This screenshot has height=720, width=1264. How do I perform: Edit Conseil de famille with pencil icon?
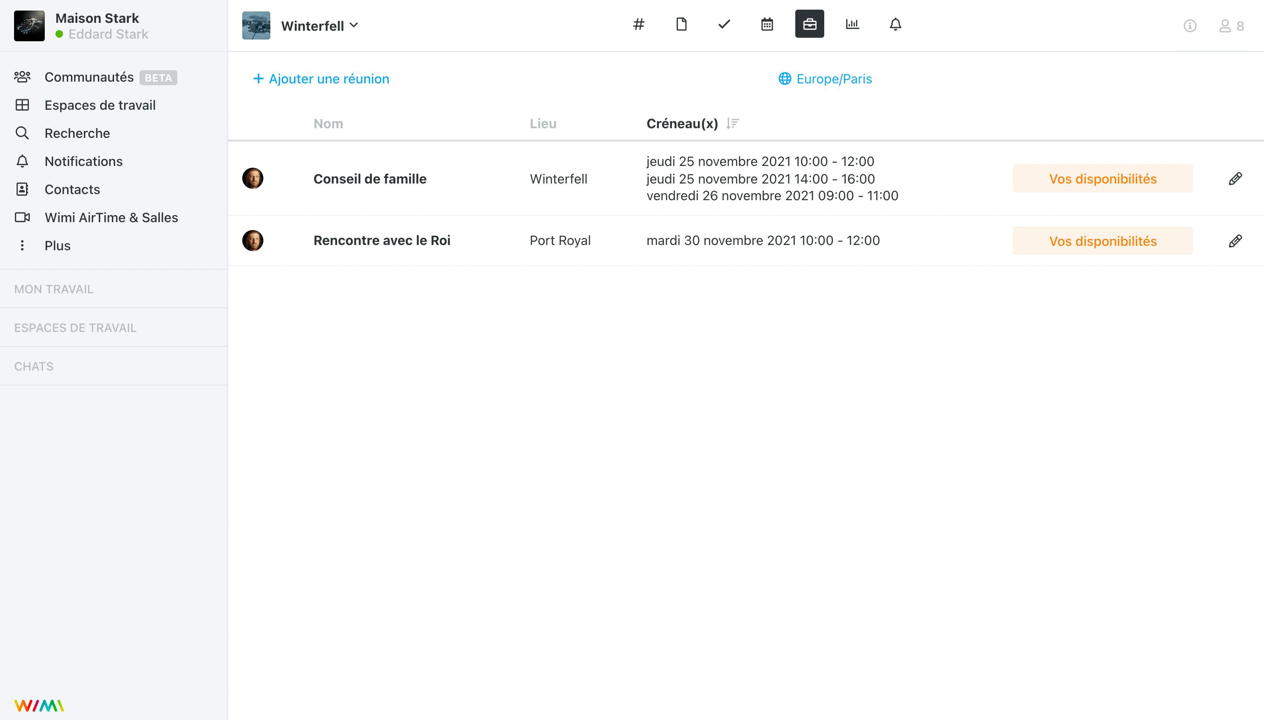click(1235, 179)
